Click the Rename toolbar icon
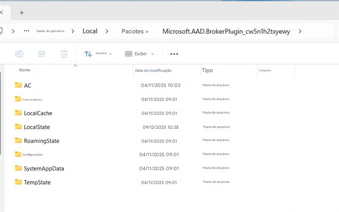Image resolution: width=339 pixels, height=212 pixels. 19,54
